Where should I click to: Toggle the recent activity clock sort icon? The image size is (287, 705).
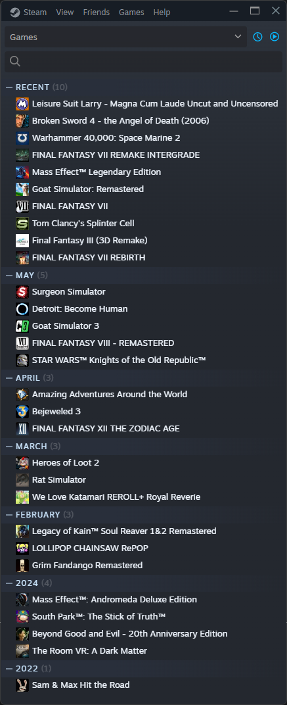point(257,37)
